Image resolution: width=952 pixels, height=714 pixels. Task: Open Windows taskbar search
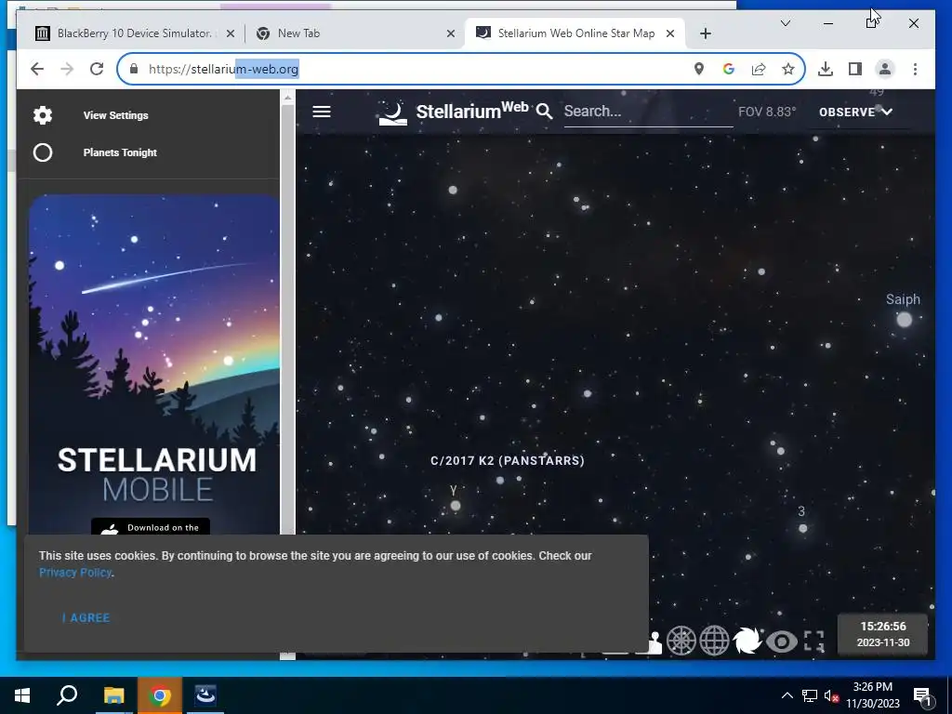point(67,695)
